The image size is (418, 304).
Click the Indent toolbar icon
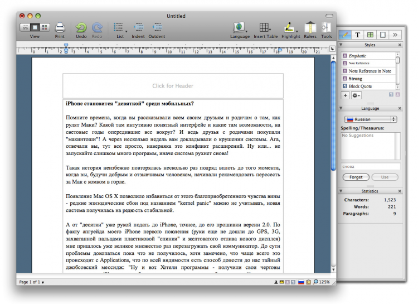138,27
